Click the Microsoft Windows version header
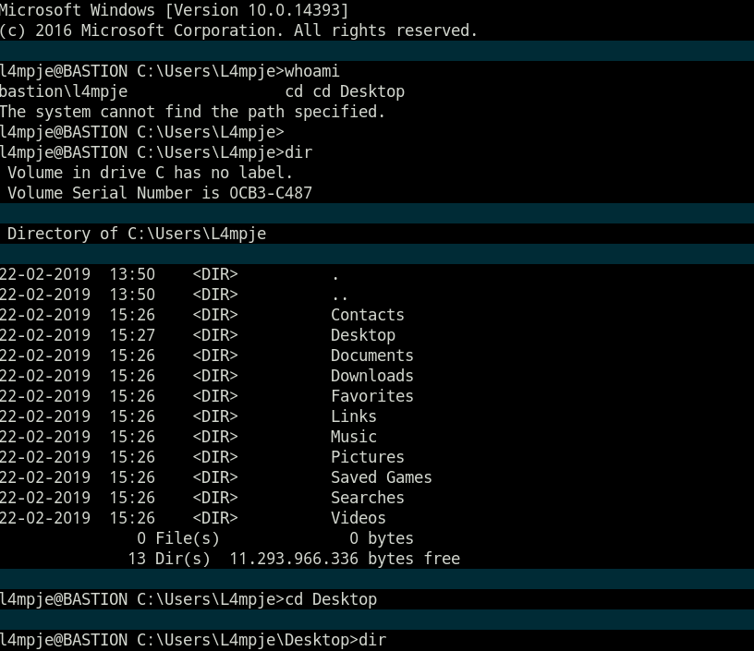This screenshot has width=754, height=651. 174,10
